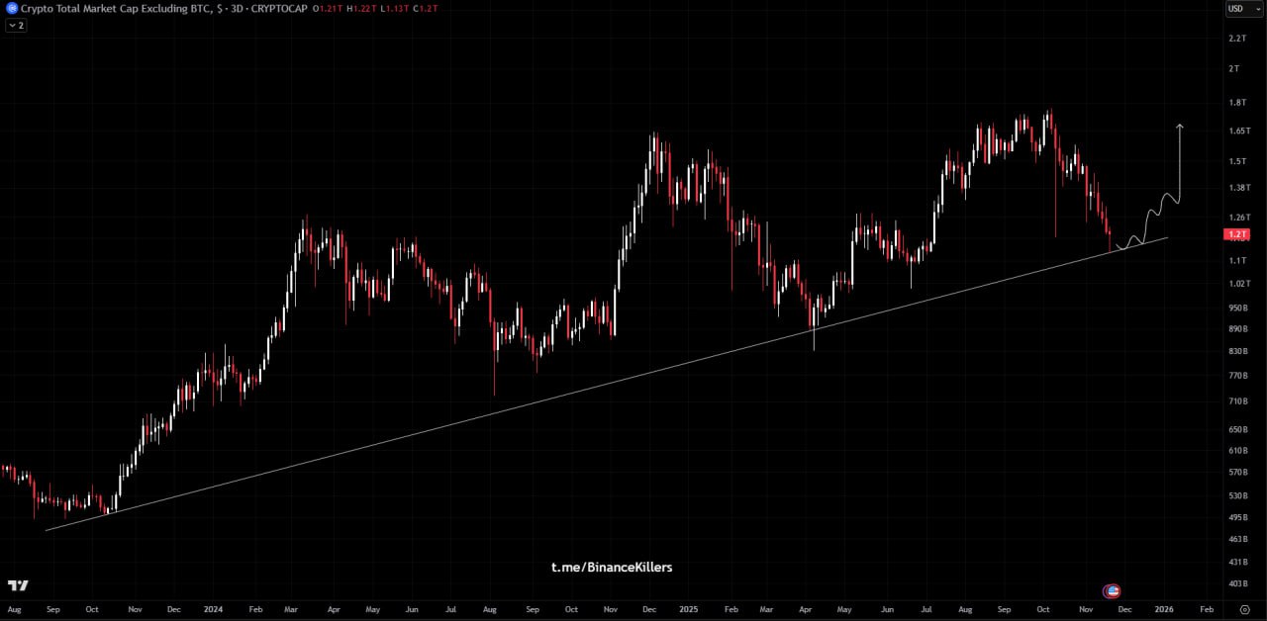Open the t.me/BinanceKillers link text
This screenshot has height=621, width=1267.
point(612,568)
